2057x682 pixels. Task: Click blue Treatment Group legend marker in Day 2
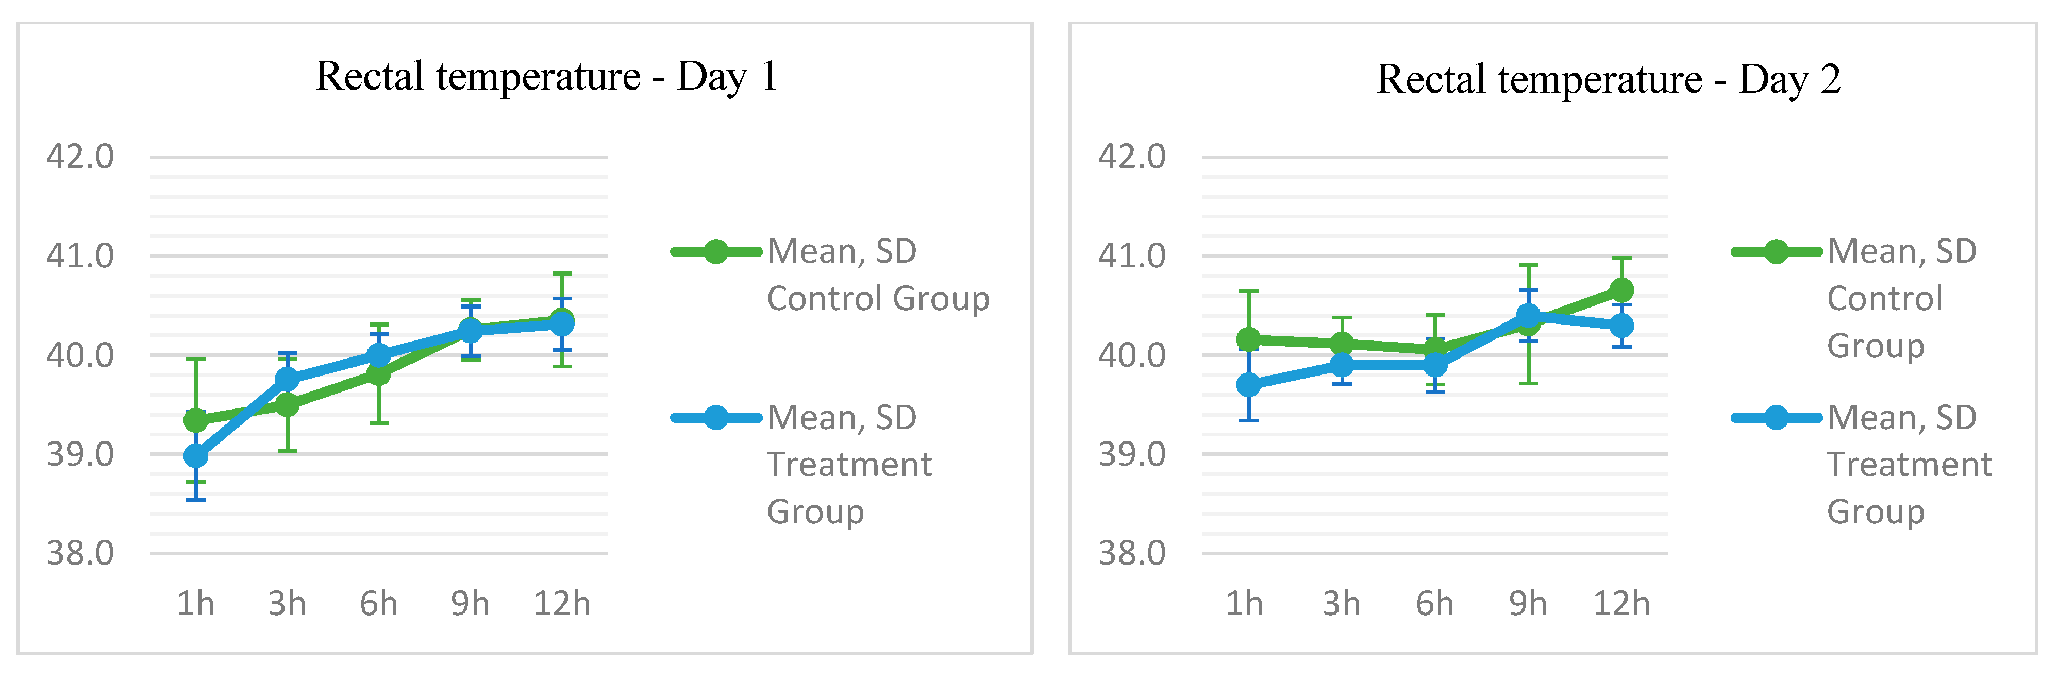coord(1776,417)
